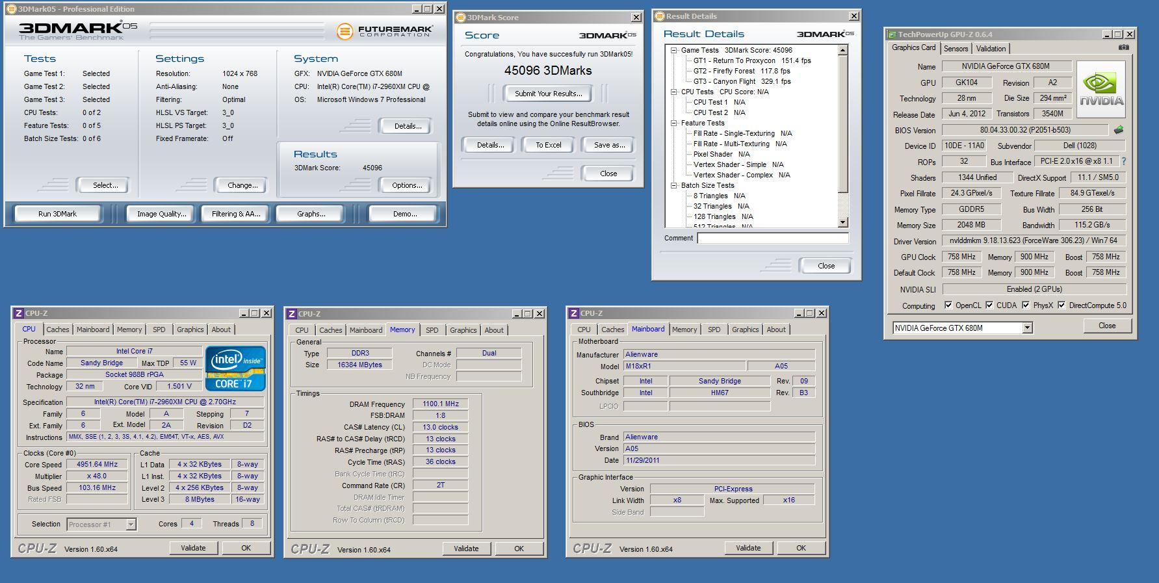Click the scroll down arrow in Result Details
The height and width of the screenshot is (583, 1159).
coord(843,222)
